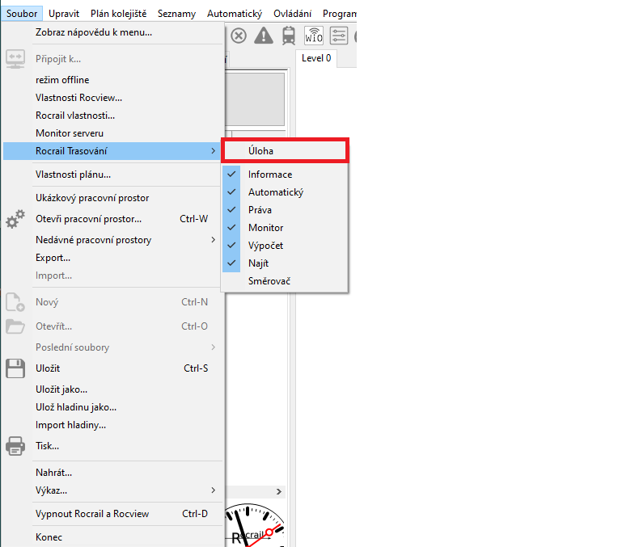The height and width of the screenshot is (547, 635).
Task: Click the warning triangle toolbar icon
Action: coord(264,36)
